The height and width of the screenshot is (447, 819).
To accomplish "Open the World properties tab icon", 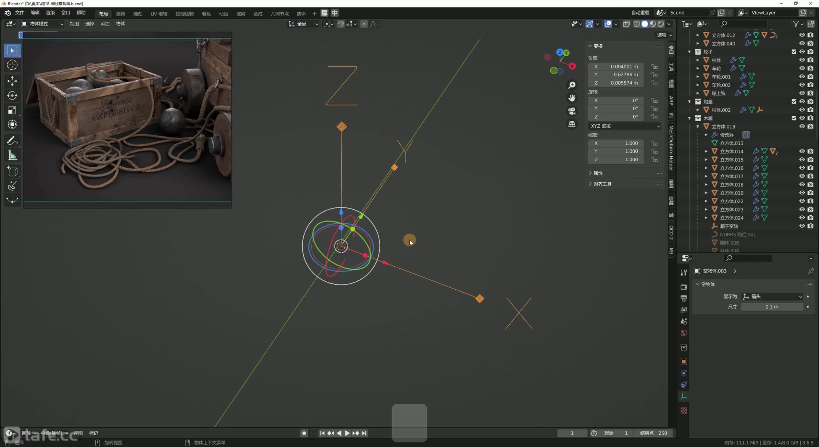I will pyautogui.click(x=684, y=333).
